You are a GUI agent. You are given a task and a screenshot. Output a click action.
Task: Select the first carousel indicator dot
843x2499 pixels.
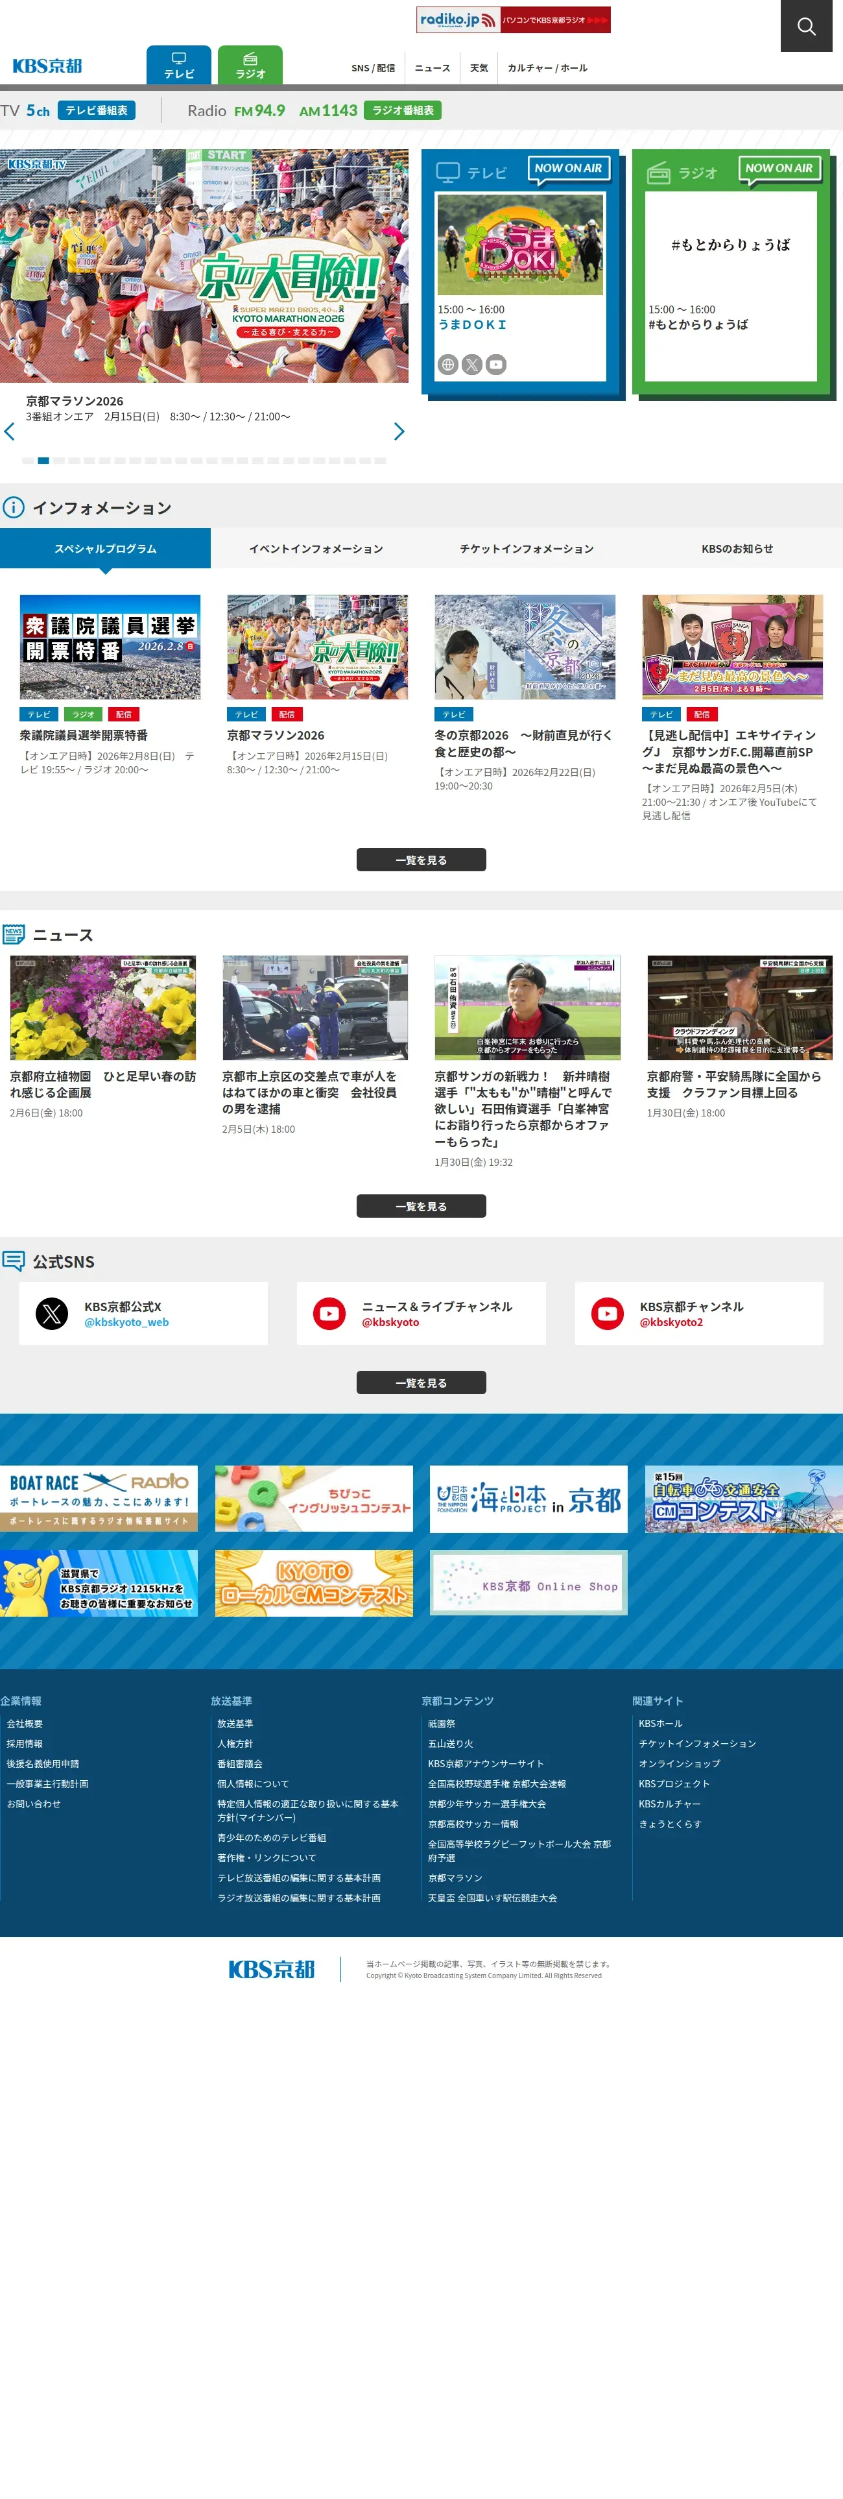pos(28,461)
